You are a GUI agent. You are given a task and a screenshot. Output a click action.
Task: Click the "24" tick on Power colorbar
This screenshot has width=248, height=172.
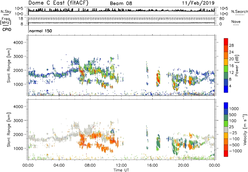[231, 52]
